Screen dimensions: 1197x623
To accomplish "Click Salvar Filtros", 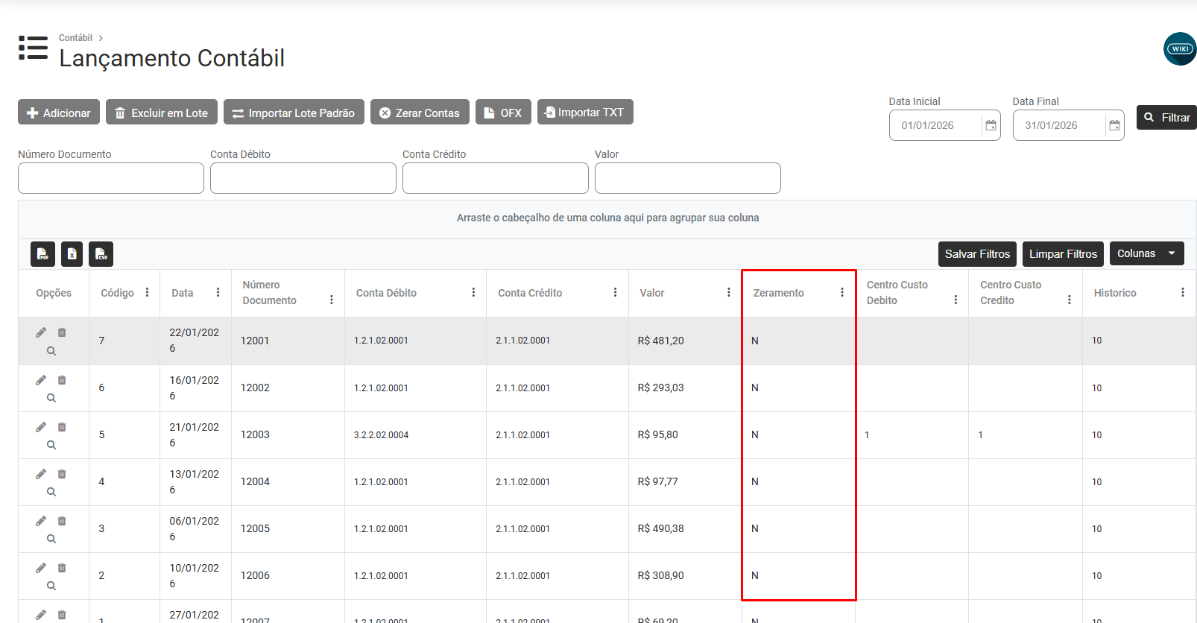I will 977,253.
